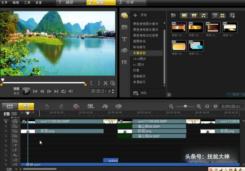245x171 pixels.
Task: Select 印章 folder
Action: point(136,71)
